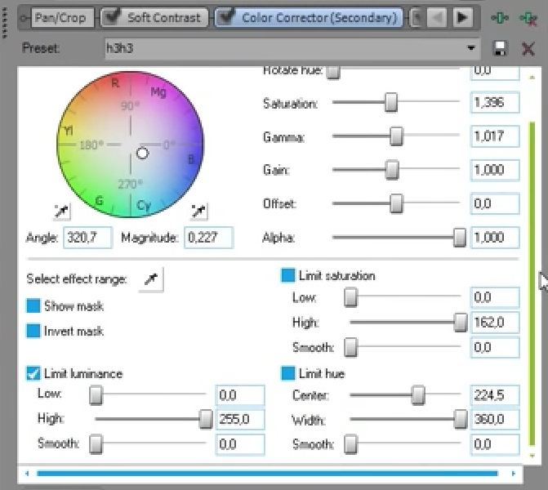Click the Saturation slider handle
Image resolution: width=548 pixels, height=490 pixels.
coord(391,103)
